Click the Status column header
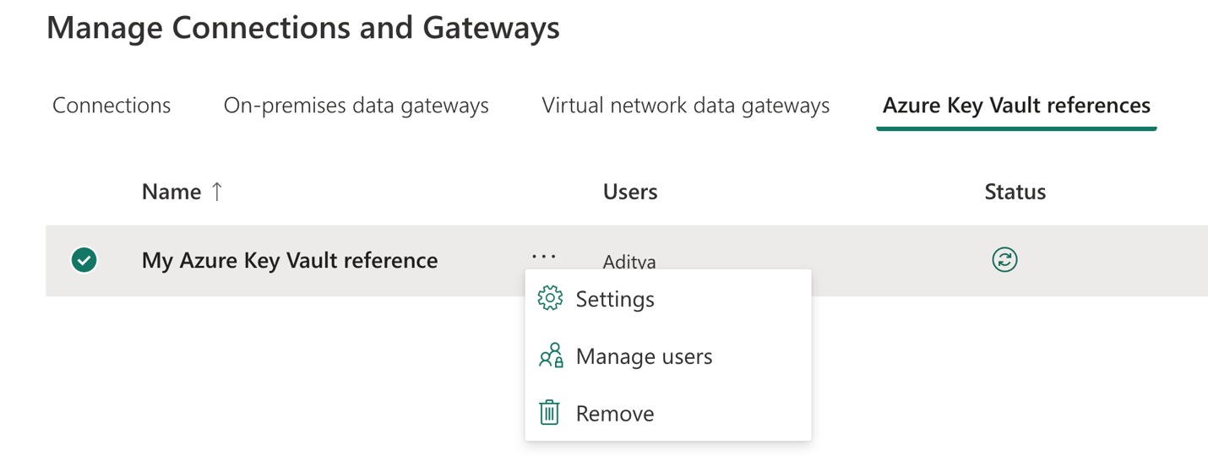Image resolution: width=1208 pixels, height=467 pixels. click(x=1015, y=192)
